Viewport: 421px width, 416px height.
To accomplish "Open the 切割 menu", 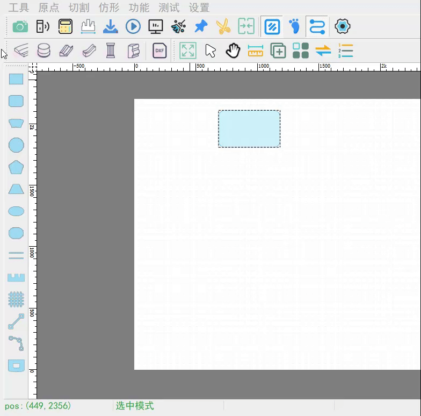I will [79, 8].
